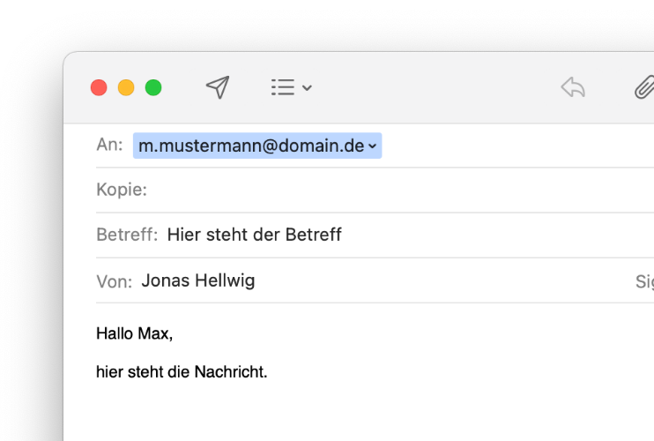Send the email with the paper plane icon
Screen dimensions: 654x441
(218, 86)
